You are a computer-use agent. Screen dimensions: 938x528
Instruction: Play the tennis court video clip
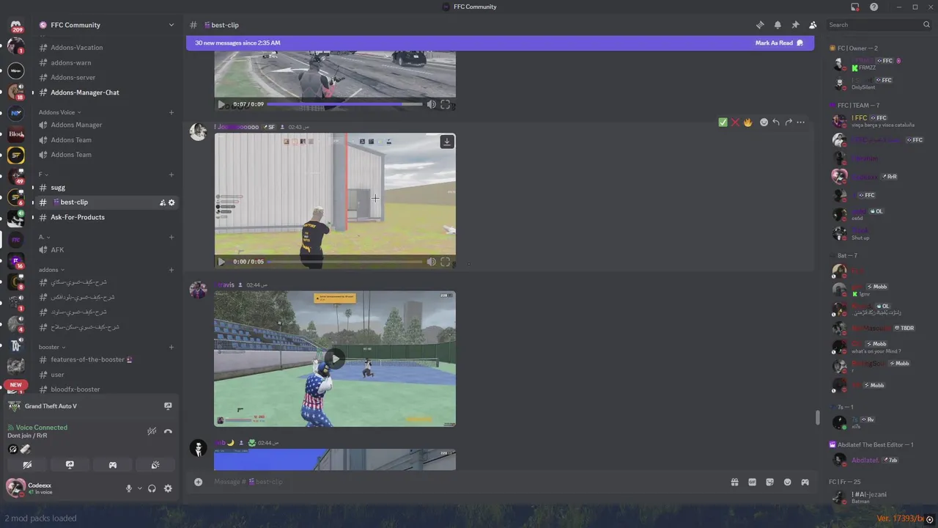point(334,359)
